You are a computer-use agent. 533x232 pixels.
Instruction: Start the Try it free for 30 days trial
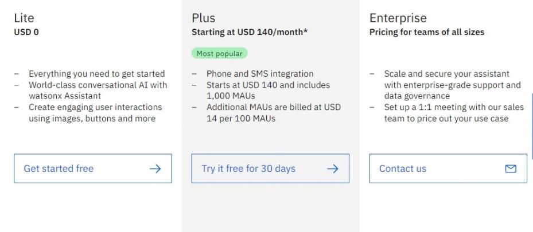(x=248, y=168)
